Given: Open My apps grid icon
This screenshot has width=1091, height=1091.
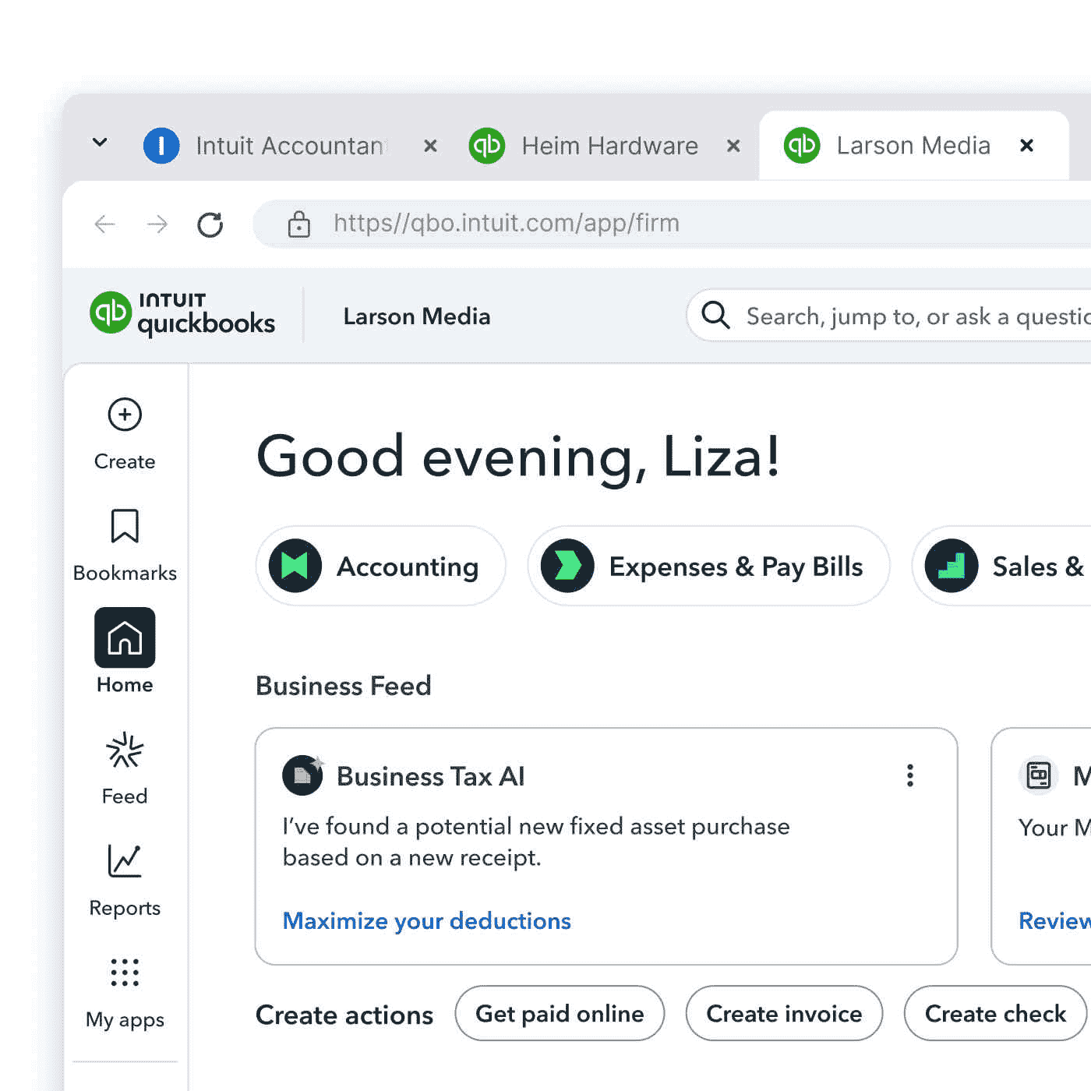Looking at the screenshot, I should click(x=125, y=973).
